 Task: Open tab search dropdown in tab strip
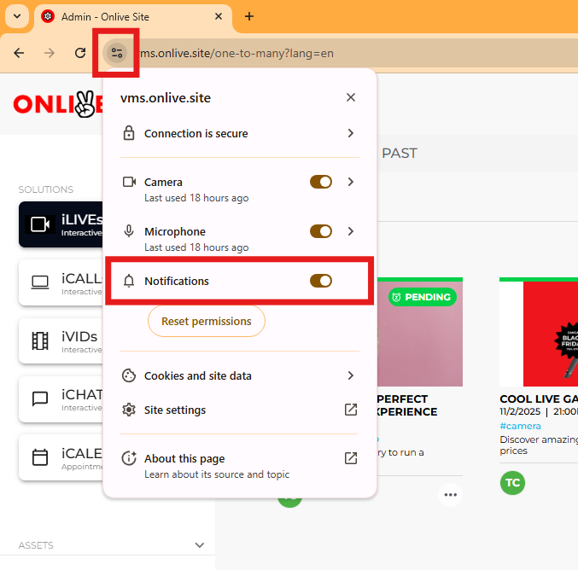coord(16,16)
